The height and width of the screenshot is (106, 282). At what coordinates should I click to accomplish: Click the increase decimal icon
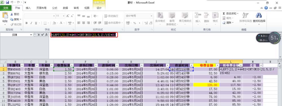point(146,23)
